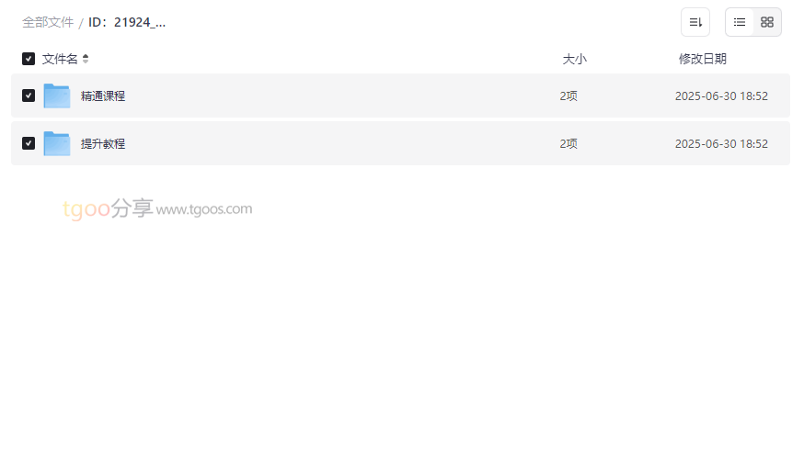
Task: Click the 文件名 column header
Action: coord(60,59)
